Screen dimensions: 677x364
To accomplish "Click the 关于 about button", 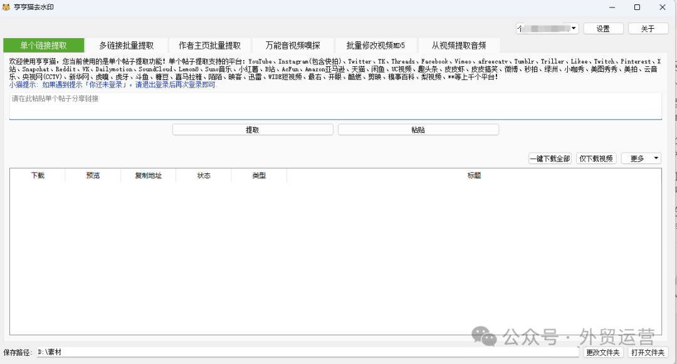I will click(648, 28).
